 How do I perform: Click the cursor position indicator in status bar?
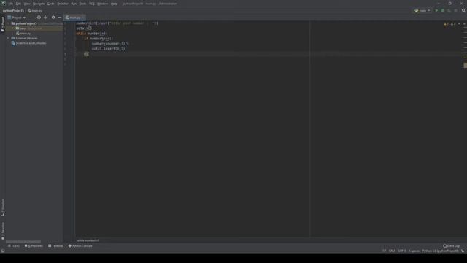coord(385,251)
